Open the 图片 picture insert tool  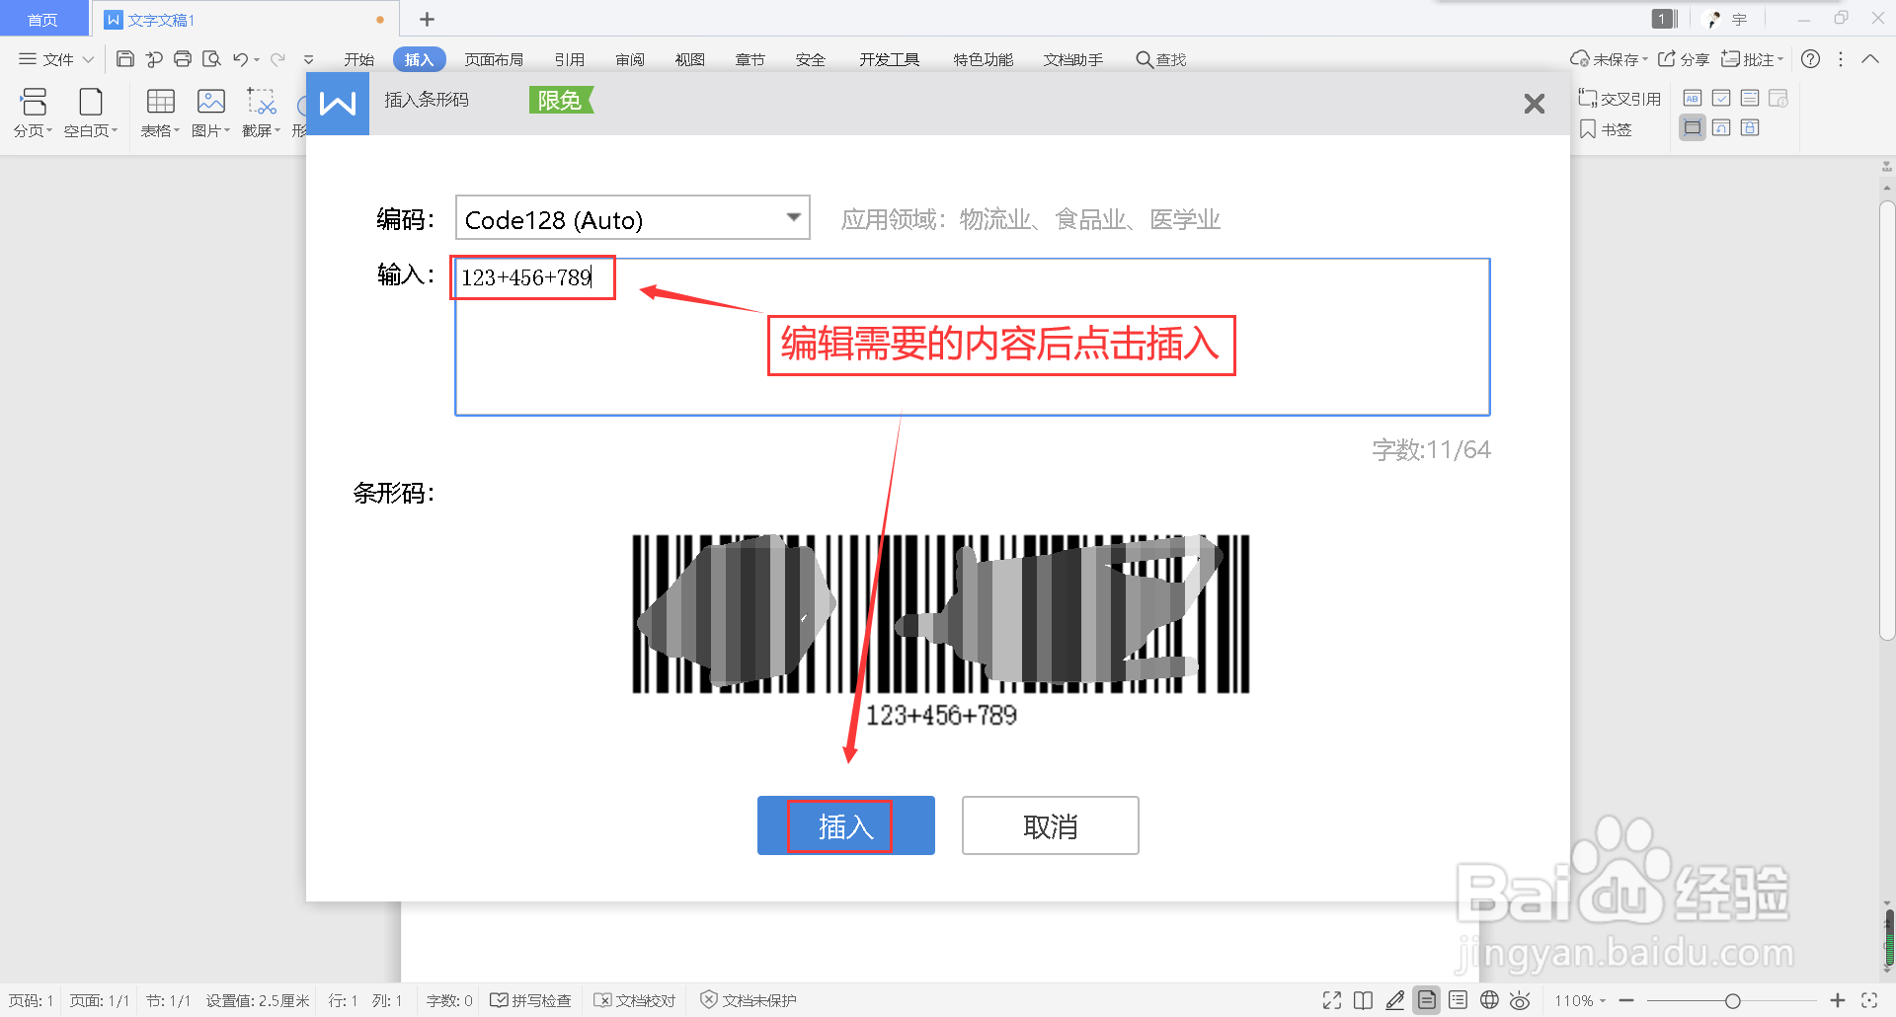(x=210, y=113)
